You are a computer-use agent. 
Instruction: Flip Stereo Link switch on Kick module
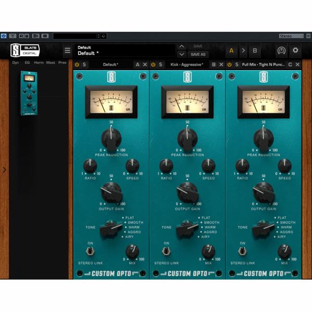pyautogui.click(x=166, y=251)
